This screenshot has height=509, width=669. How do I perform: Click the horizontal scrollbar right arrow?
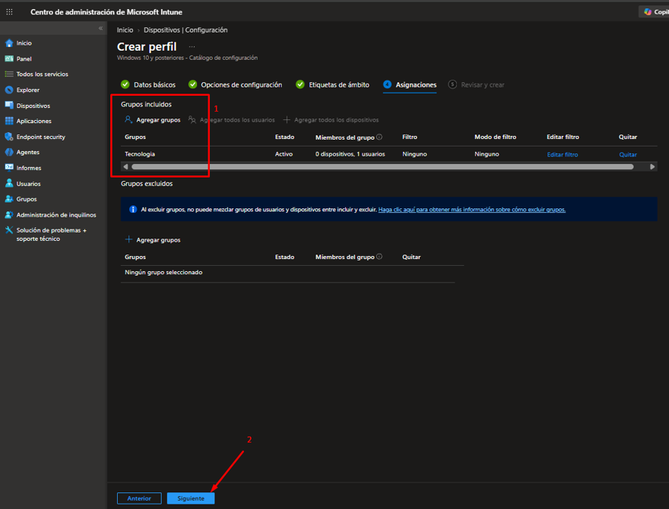click(652, 167)
